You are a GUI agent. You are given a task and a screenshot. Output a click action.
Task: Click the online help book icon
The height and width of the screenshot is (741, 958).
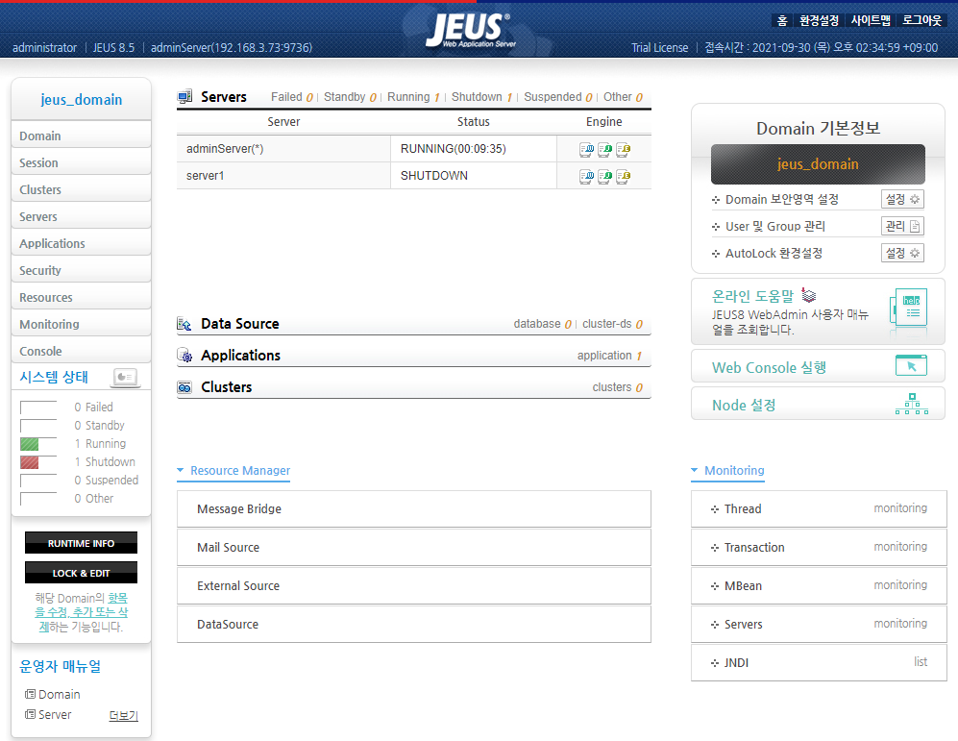point(809,296)
